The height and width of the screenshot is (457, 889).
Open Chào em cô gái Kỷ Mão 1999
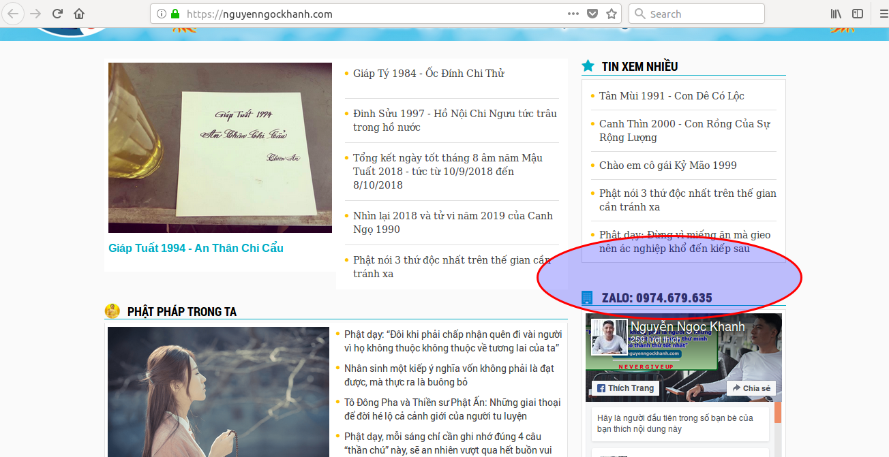tap(668, 166)
